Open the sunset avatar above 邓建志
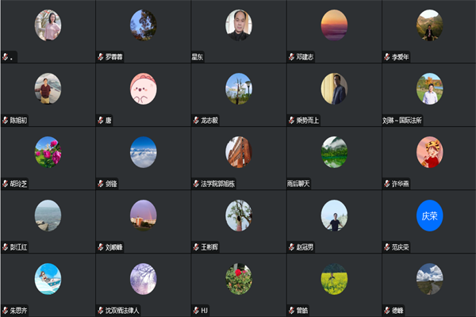Screen dimensions: 476x317 (x=334, y=25)
